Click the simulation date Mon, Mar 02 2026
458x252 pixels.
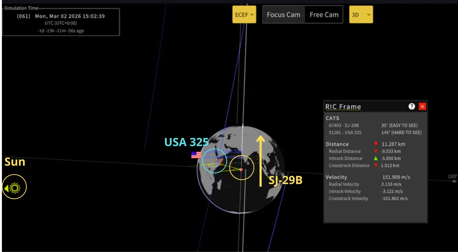tap(58, 16)
